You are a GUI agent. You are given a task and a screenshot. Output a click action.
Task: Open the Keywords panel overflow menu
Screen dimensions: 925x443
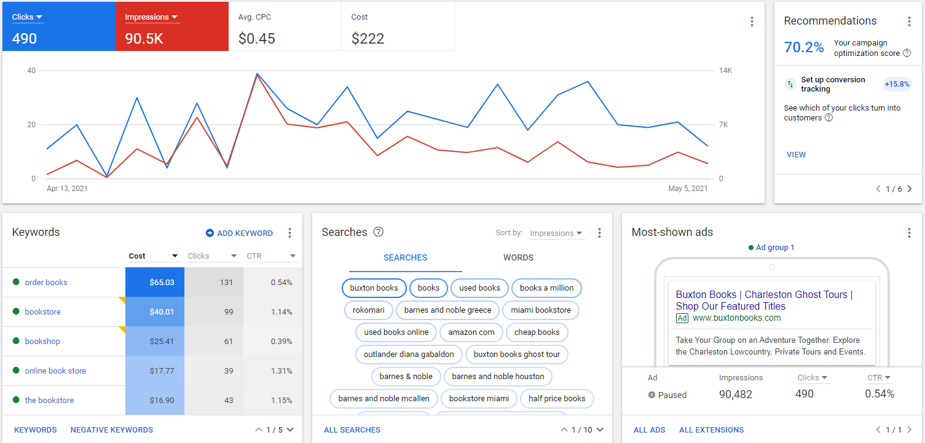(x=289, y=233)
